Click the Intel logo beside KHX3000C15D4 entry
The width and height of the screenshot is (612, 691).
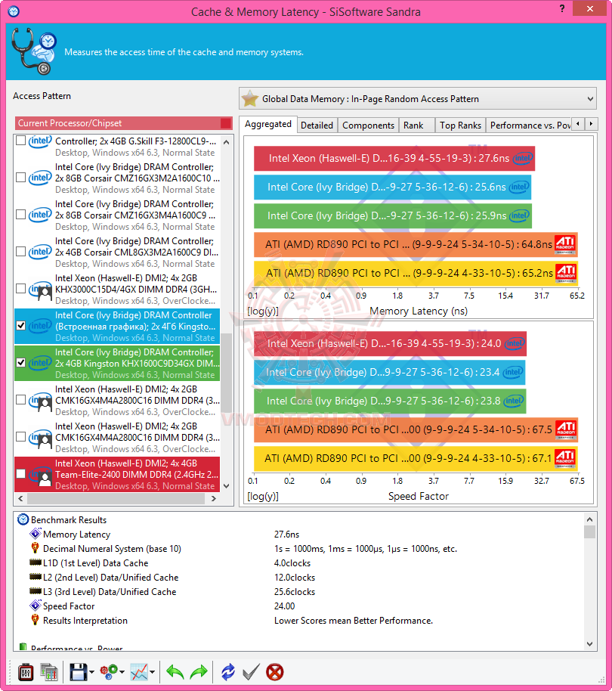40,290
